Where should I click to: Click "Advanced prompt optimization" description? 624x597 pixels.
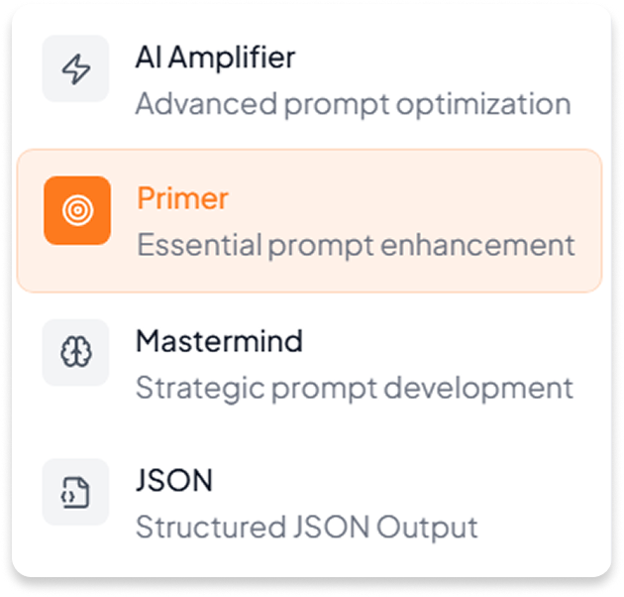tap(353, 103)
